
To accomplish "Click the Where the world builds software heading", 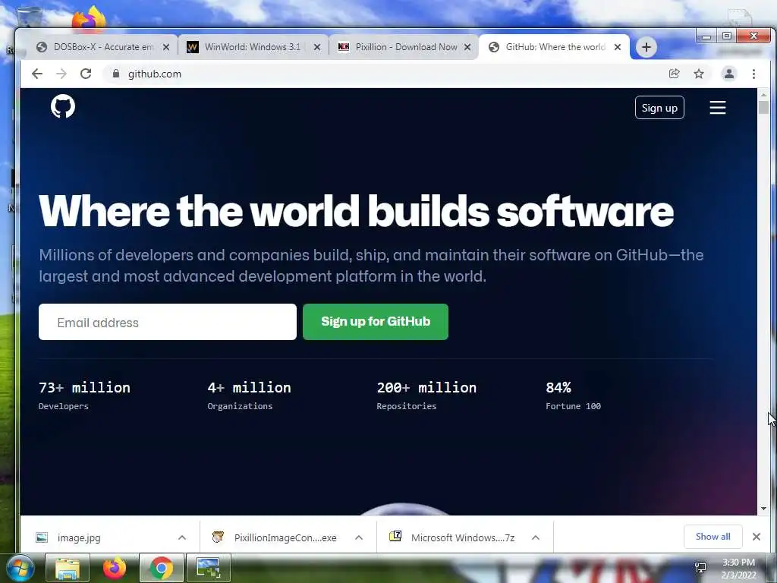I will point(357,211).
